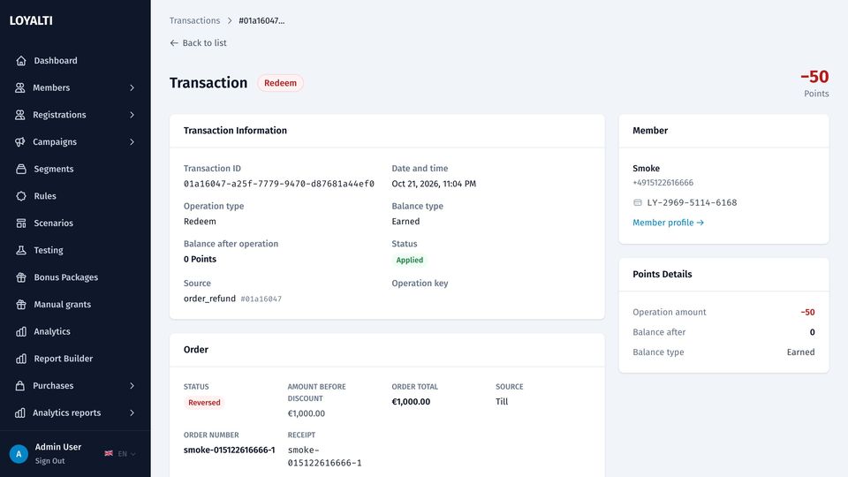Click the Order Total €1,000.00 value
This screenshot has width=848, height=477.
[x=411, y=402]
